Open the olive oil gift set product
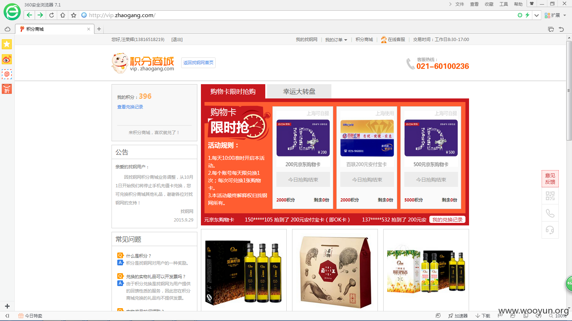This screenshot has width=572, height=321. pyautogui.click(x=426, y=270)
